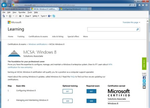Click optional training 687 button
Viewport: 150px width, 108px height.
tap(68, 91)
